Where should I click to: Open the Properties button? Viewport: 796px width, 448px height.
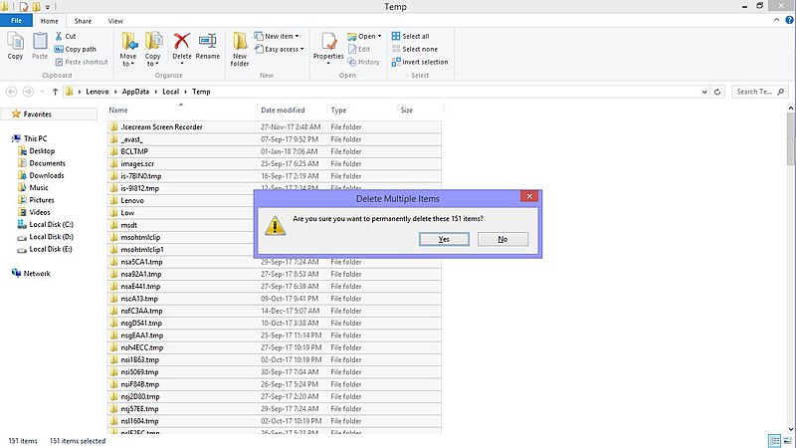[x=328, y=48]
